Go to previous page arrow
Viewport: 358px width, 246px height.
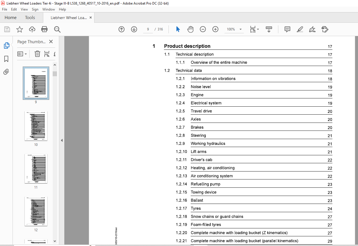122,29
